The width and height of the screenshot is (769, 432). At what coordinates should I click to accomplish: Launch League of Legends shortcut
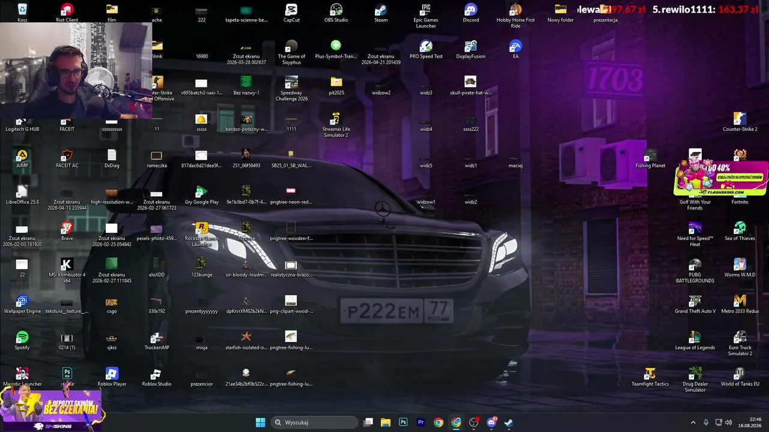pos(695,340)
